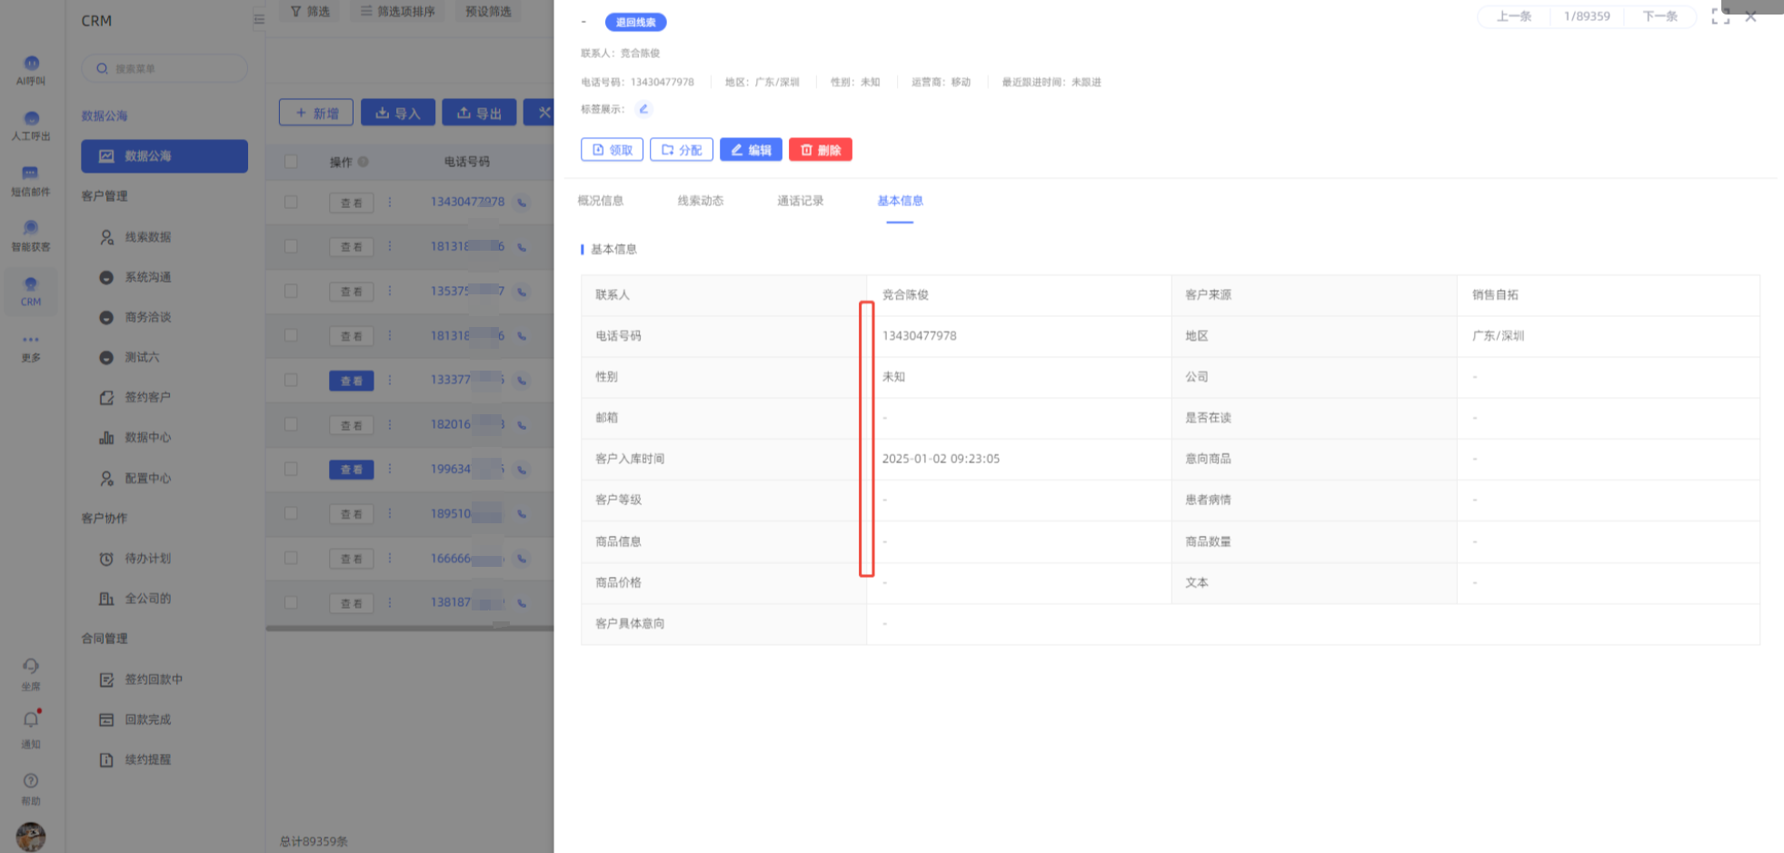Switch to the 通话记录 tab

(x=800, y=201)
